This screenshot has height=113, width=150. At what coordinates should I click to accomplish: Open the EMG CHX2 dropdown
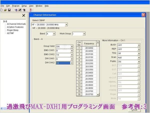72,55
